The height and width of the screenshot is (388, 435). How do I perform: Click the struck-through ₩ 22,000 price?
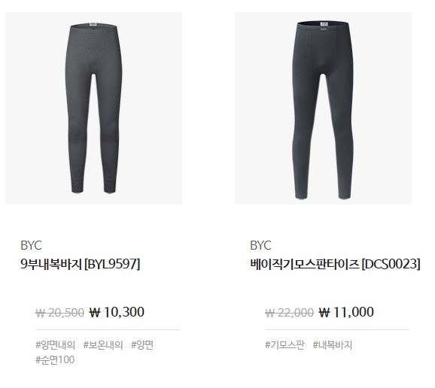click(x=289, y=313)
